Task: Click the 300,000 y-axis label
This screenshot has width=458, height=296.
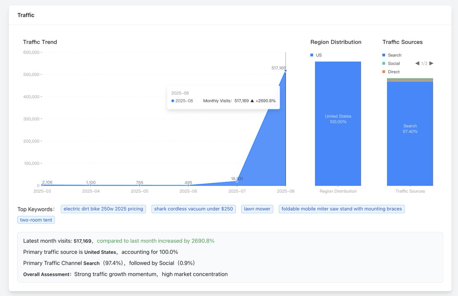Action: point(31,119)
